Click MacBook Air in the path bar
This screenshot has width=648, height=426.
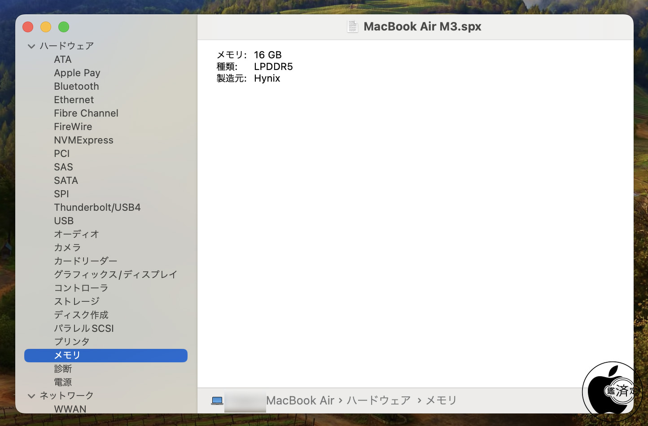coord(300,400)
